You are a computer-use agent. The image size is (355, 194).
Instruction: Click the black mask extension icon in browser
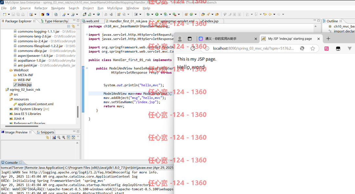(x=338, y=48)
